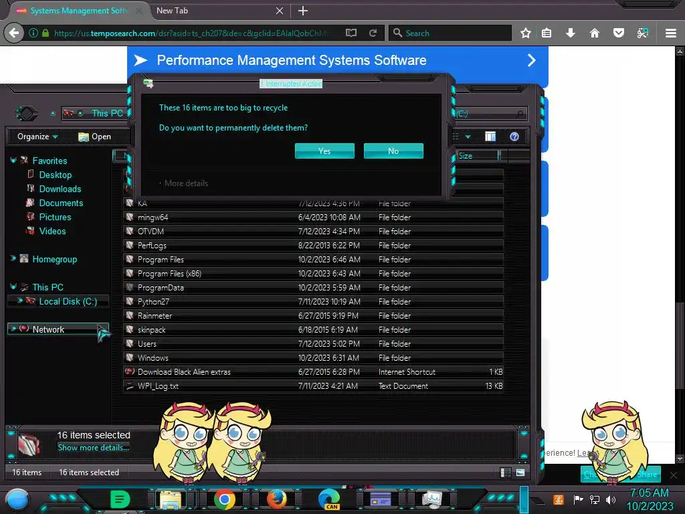Image resolution: width=685 pixels, height=514 pixels.
Task: Open Pocket icon in Firefox toolbar
Action: (618, 33)
